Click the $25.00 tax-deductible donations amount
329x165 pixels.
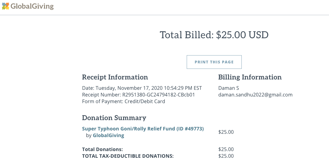[226, 156]
